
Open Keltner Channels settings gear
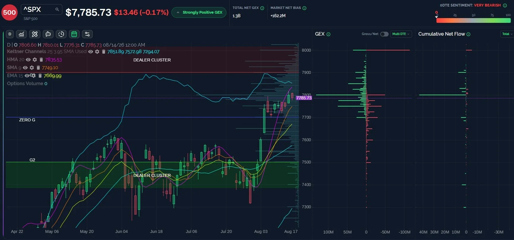(x=97, y=52)
